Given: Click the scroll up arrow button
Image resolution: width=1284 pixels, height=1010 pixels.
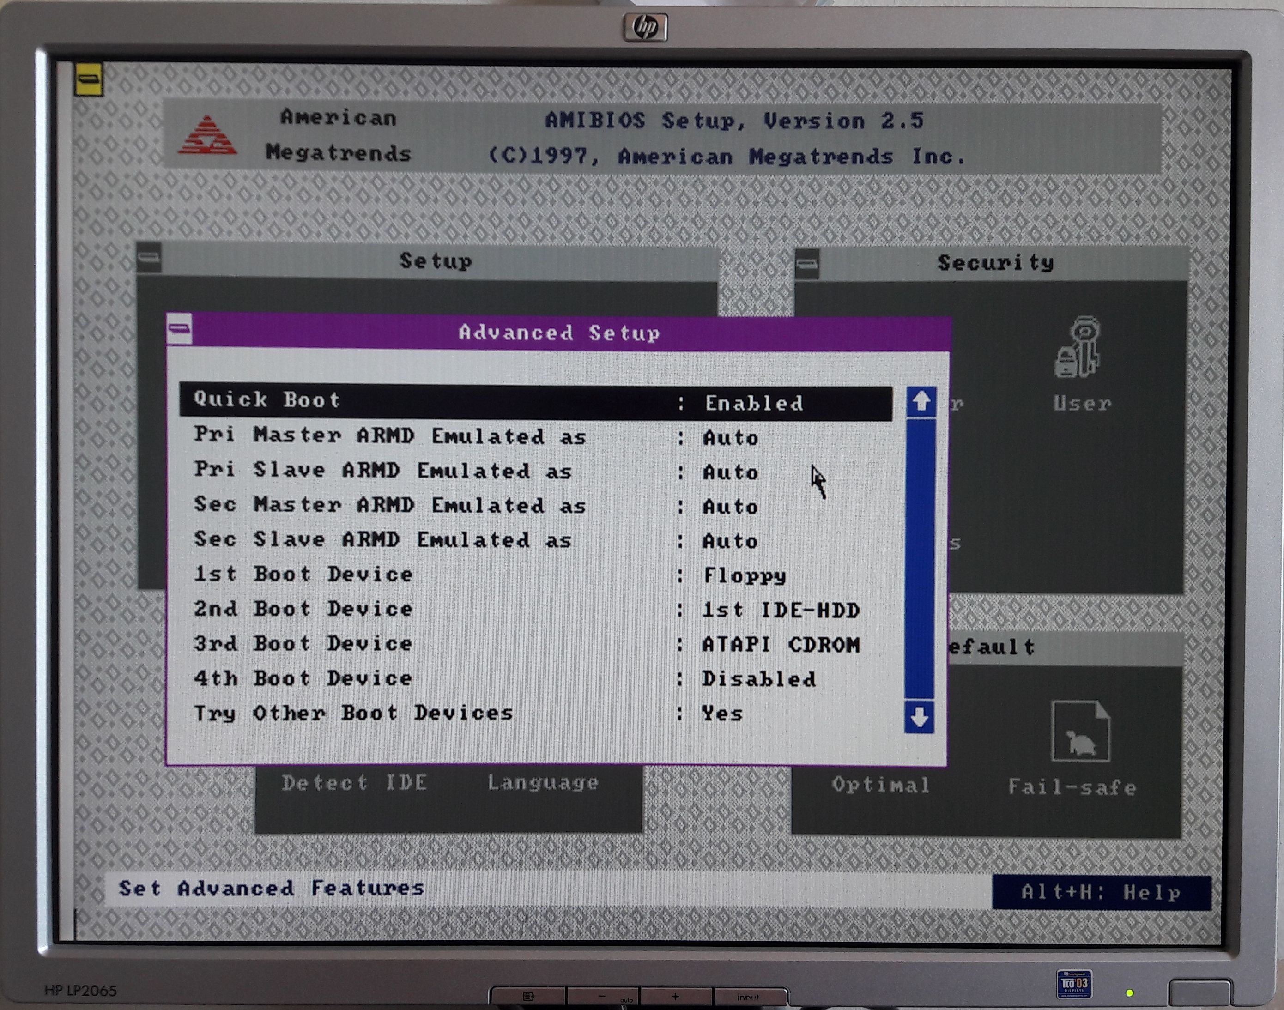Looking at the screenshot, I should tap(921, 401).
